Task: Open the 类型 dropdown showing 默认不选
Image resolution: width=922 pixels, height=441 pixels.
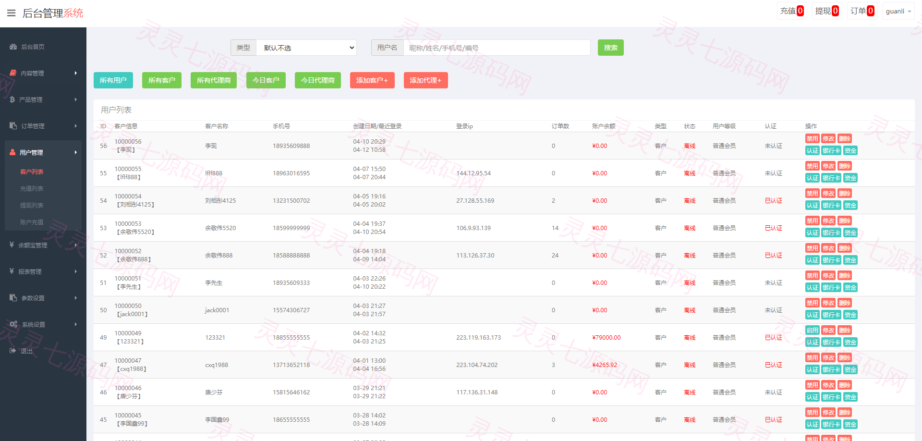Action: tap(306, 48)
